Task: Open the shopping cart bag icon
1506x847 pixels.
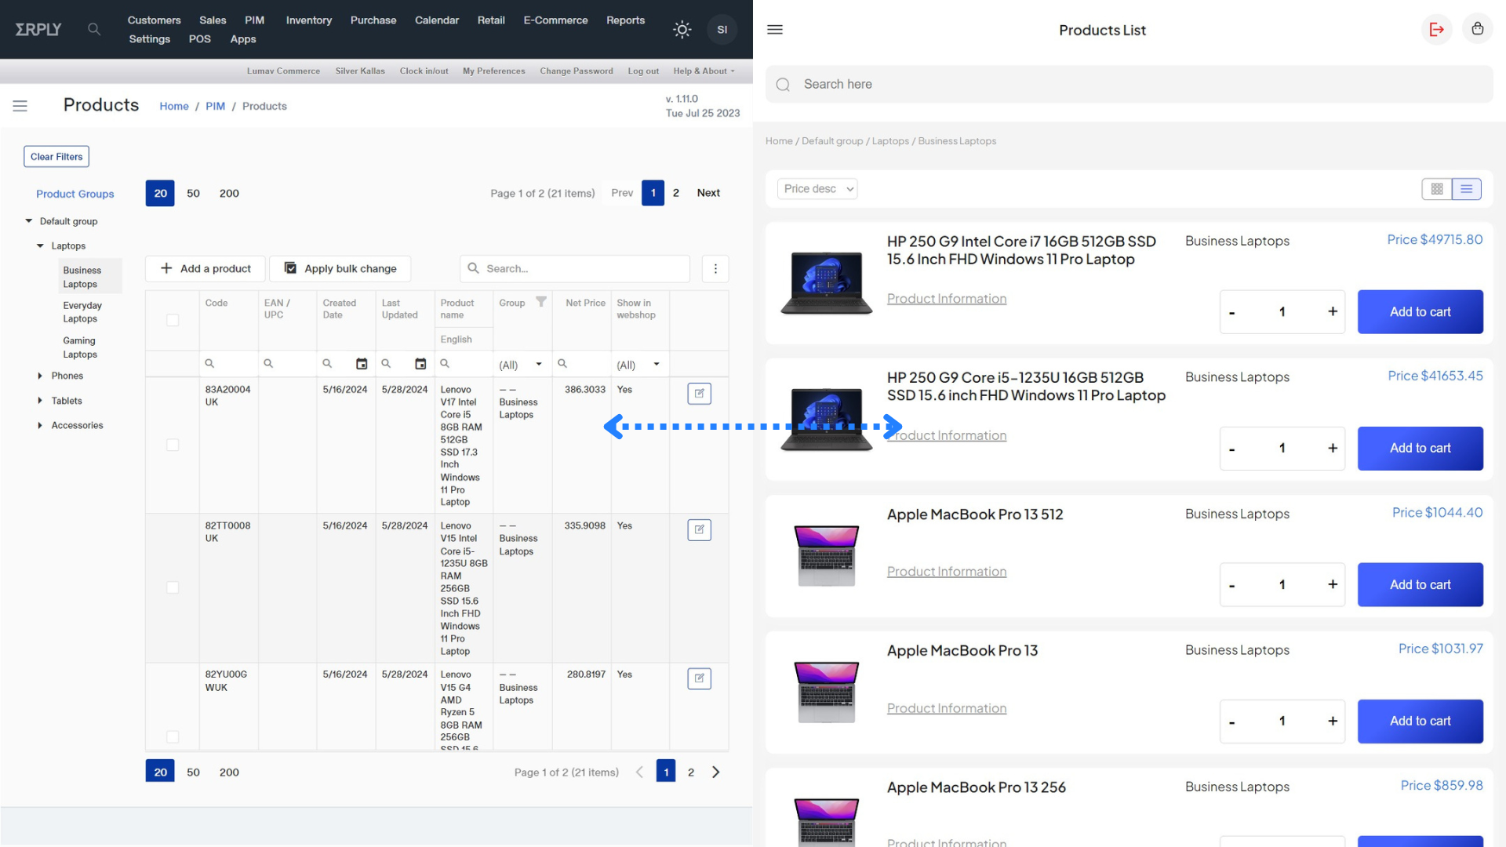Action: (x=1477, y=29)
